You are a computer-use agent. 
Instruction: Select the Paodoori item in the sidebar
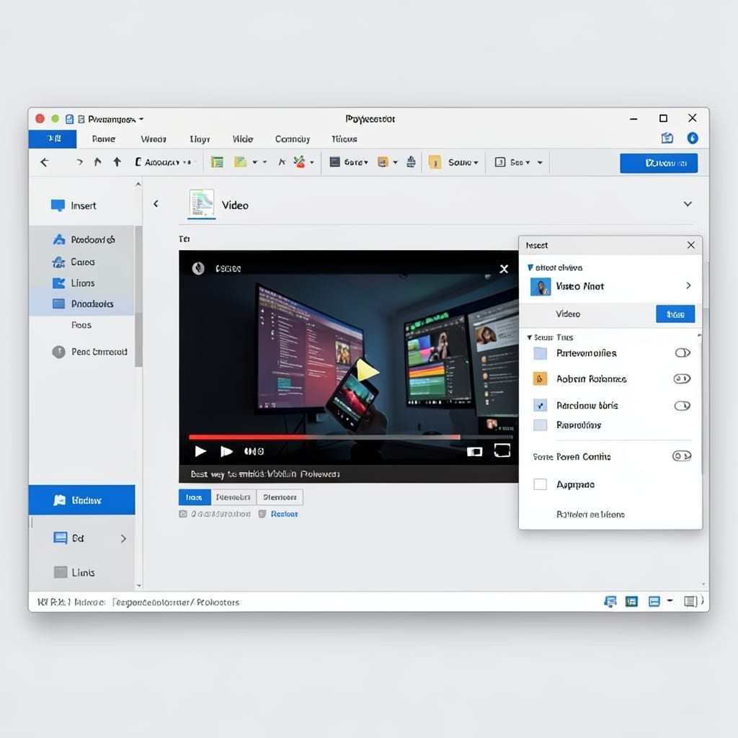pos(82,239)
